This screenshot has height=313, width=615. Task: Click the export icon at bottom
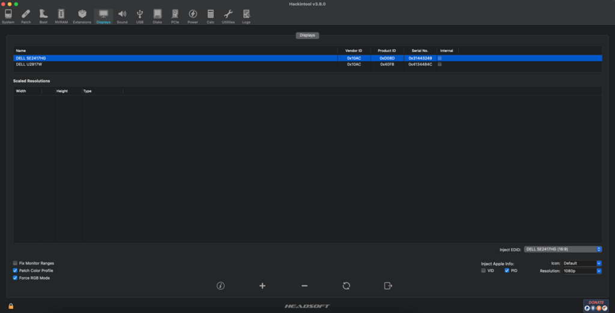pos(388,286)
